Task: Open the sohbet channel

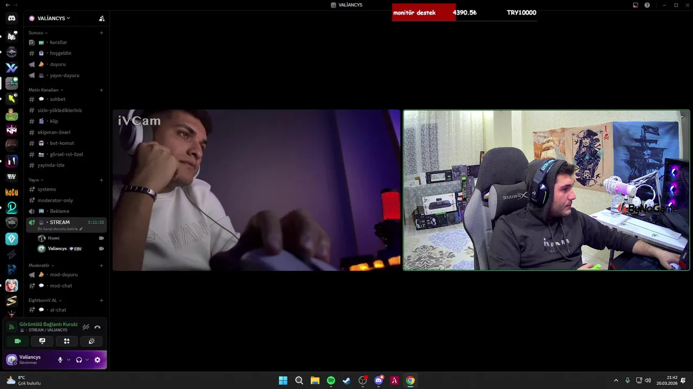Action: (x=67, y=99)
